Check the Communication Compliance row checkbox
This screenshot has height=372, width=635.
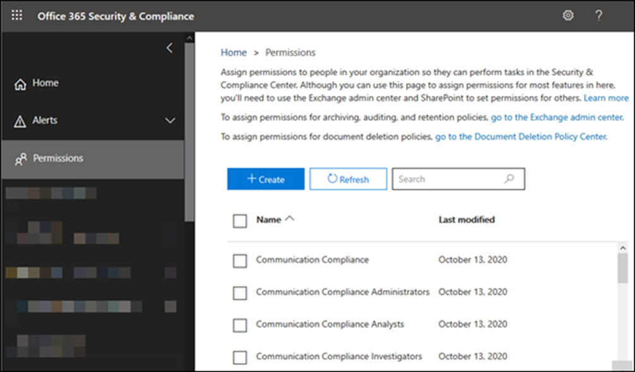pos(239,260)
